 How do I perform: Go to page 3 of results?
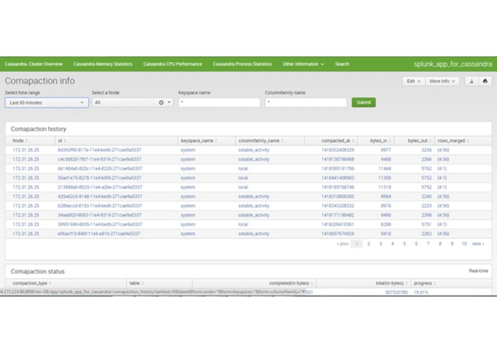click(380, 244)
